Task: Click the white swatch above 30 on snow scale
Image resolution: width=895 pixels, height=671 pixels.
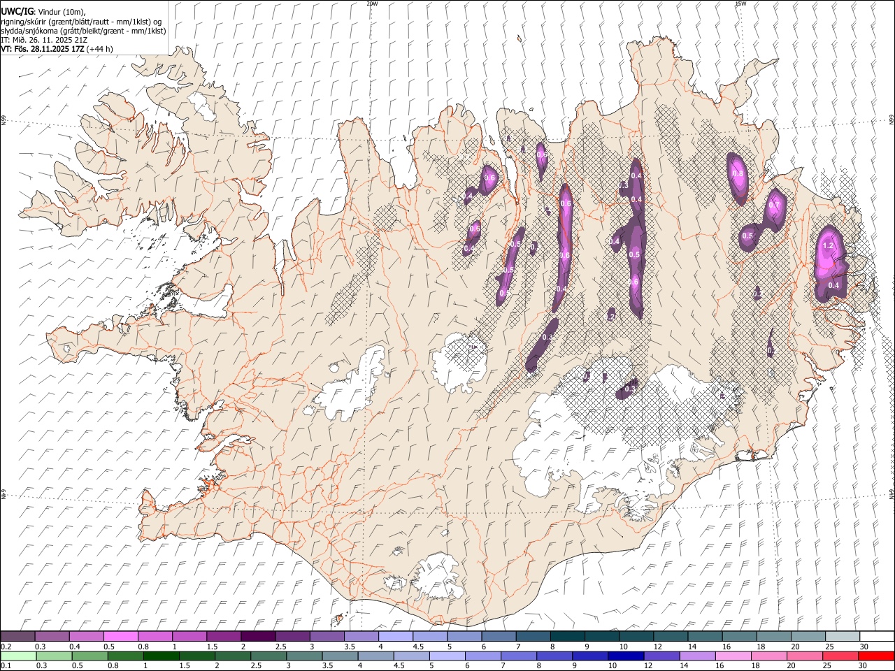Action: (x=877, y=637)
